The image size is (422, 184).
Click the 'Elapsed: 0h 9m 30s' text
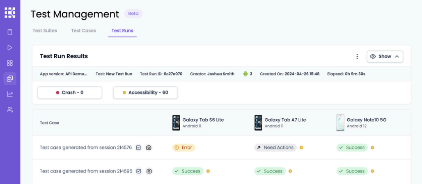click(x=346, y=74)
